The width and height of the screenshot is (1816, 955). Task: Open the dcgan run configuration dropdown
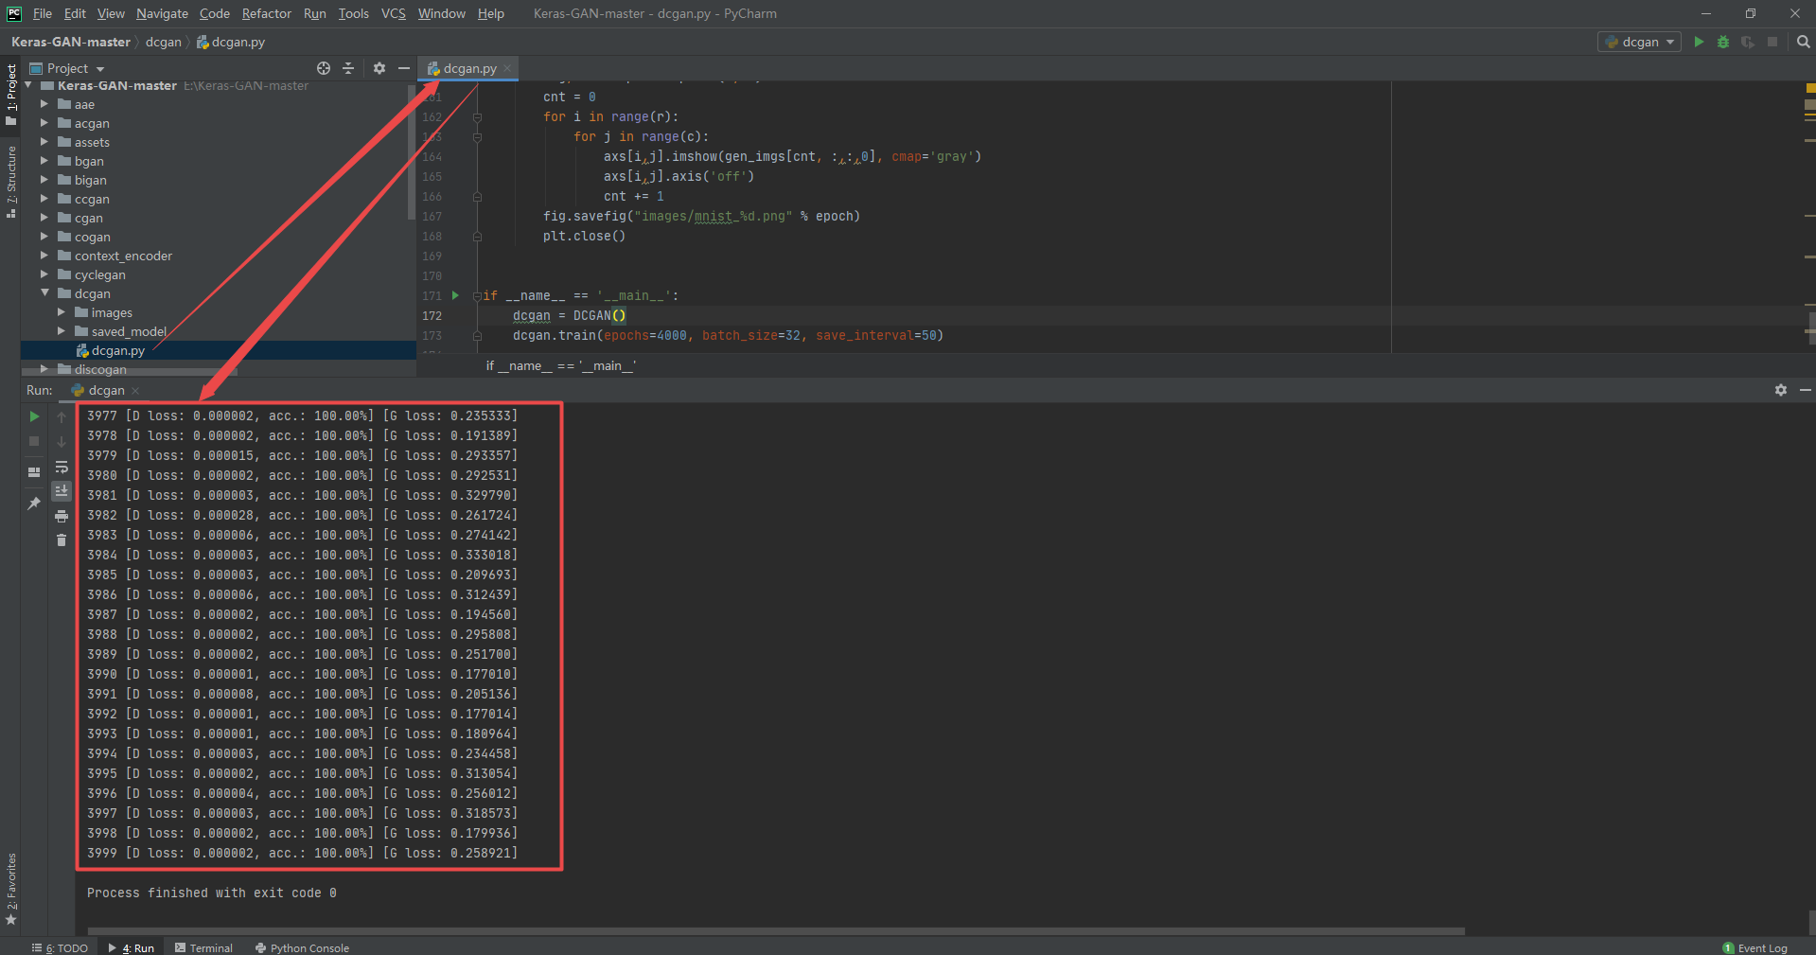[x=1640, y=43]
